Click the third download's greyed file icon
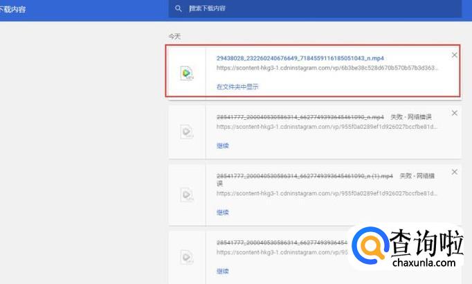472x284 pixels. click(186, 195)
